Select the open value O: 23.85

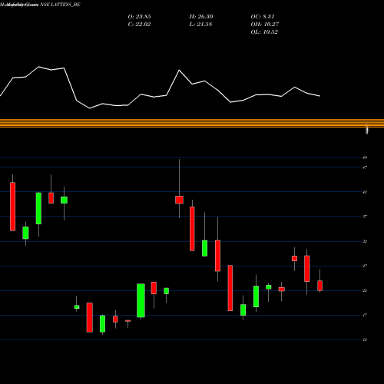139,17
